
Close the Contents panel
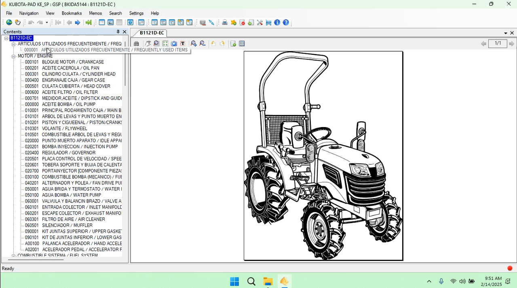pos(125,31)
